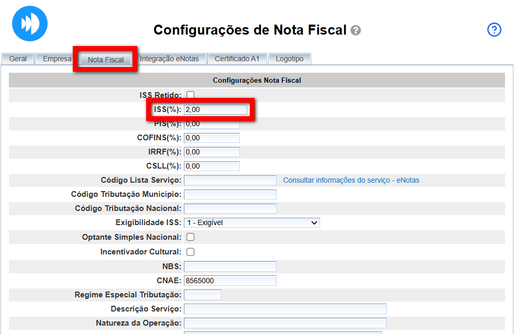Click the ISS(%) input field
This screenshot has width=515, height=334.
215,109
